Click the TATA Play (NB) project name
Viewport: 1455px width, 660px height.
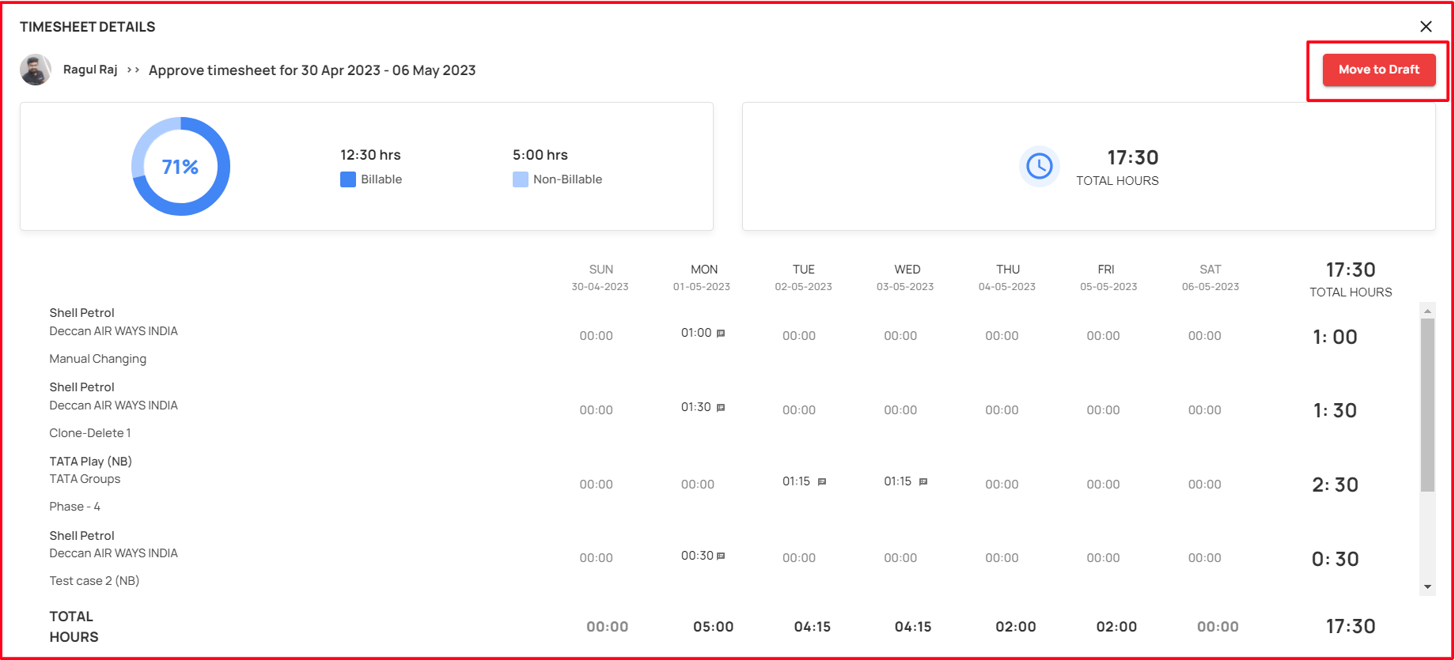tap(90, 462)
